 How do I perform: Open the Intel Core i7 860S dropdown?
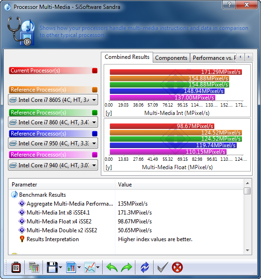pyautogui.click(x=53, y=100)
